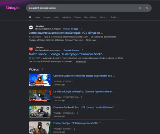Open 'Lettre ouverte au président du Sénégal' result

pos(66,33)
